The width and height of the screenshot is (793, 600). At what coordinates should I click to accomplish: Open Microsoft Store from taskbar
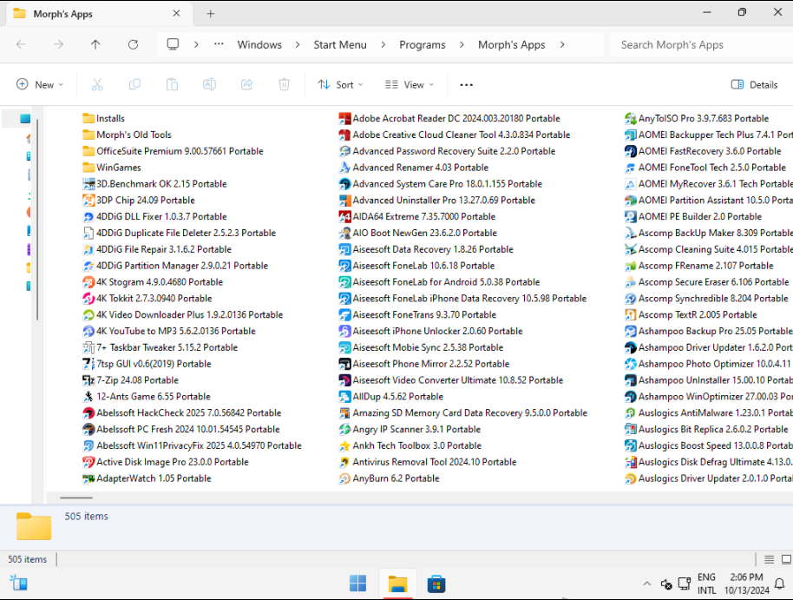(x=436, y=584)
